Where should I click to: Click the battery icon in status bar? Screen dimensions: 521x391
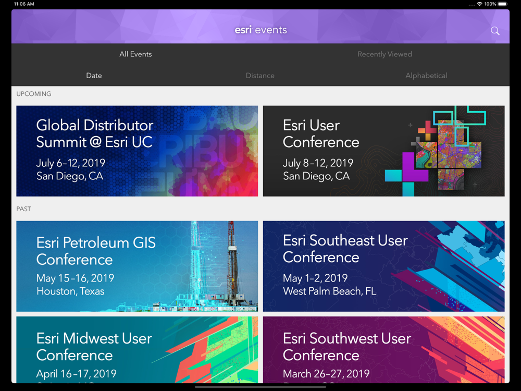click(502, 4)
